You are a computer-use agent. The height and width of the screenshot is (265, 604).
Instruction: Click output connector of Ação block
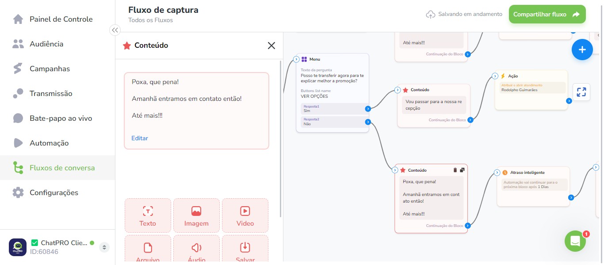569,101
